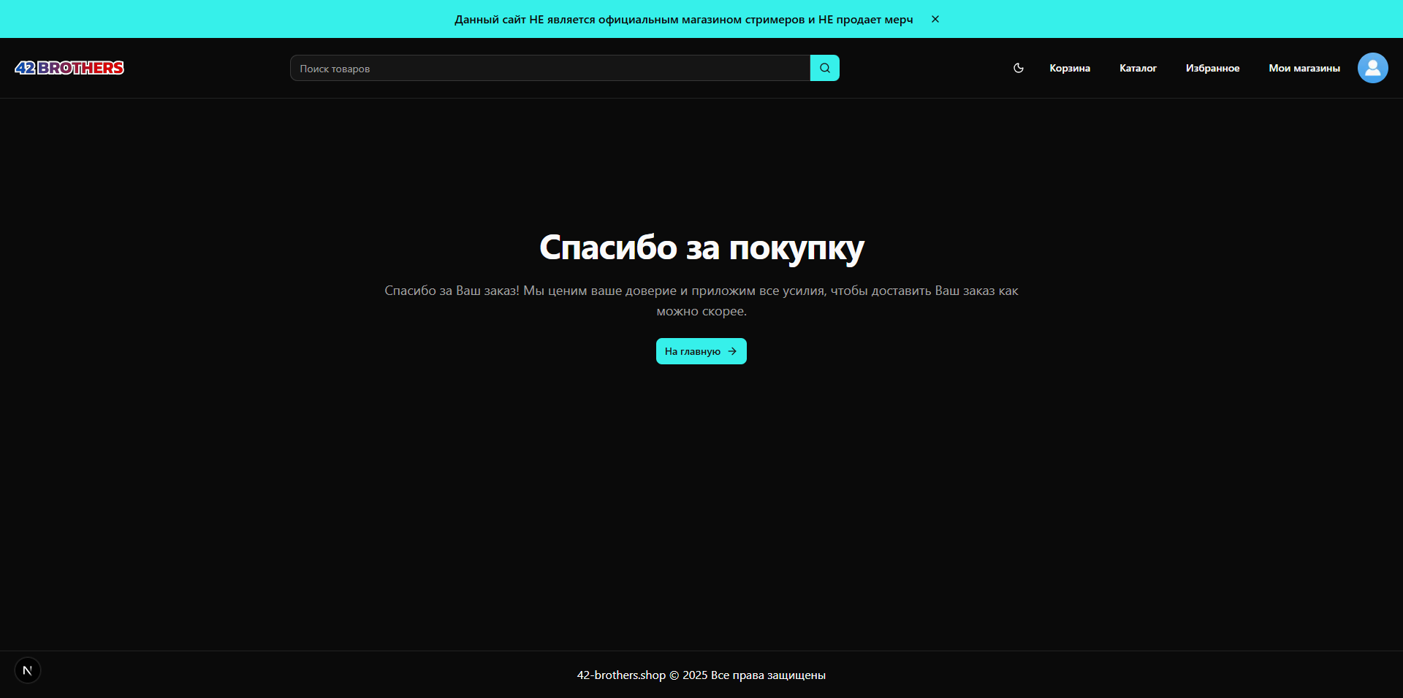Viewport: 1403px width, 698px height.
Task: Click the 42 Brothers logo
Action: (x=69, y=68)
